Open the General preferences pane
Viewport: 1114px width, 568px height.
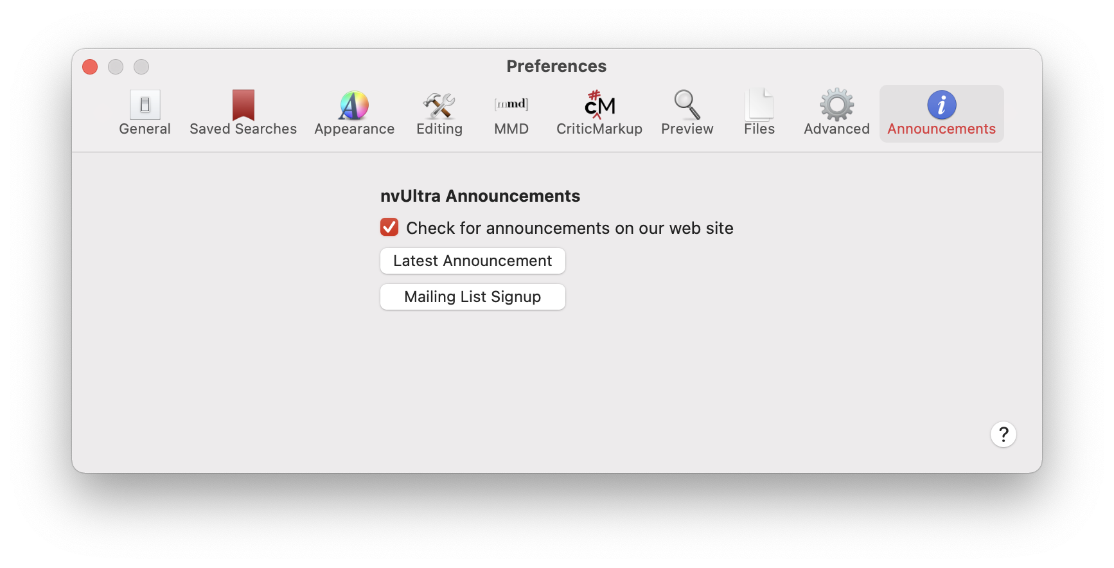(x=145, y=113)
